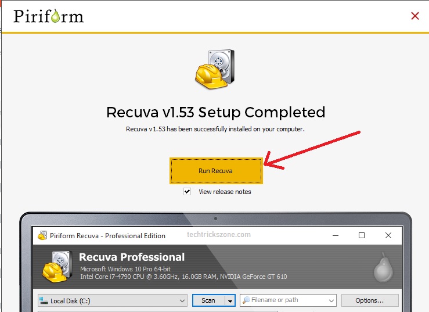Click the large Recuva hard-hat drive icon

point(214,70)
